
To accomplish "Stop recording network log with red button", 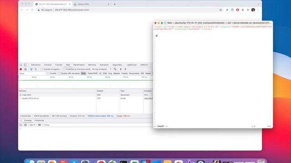I will click(x=21, y=69).
